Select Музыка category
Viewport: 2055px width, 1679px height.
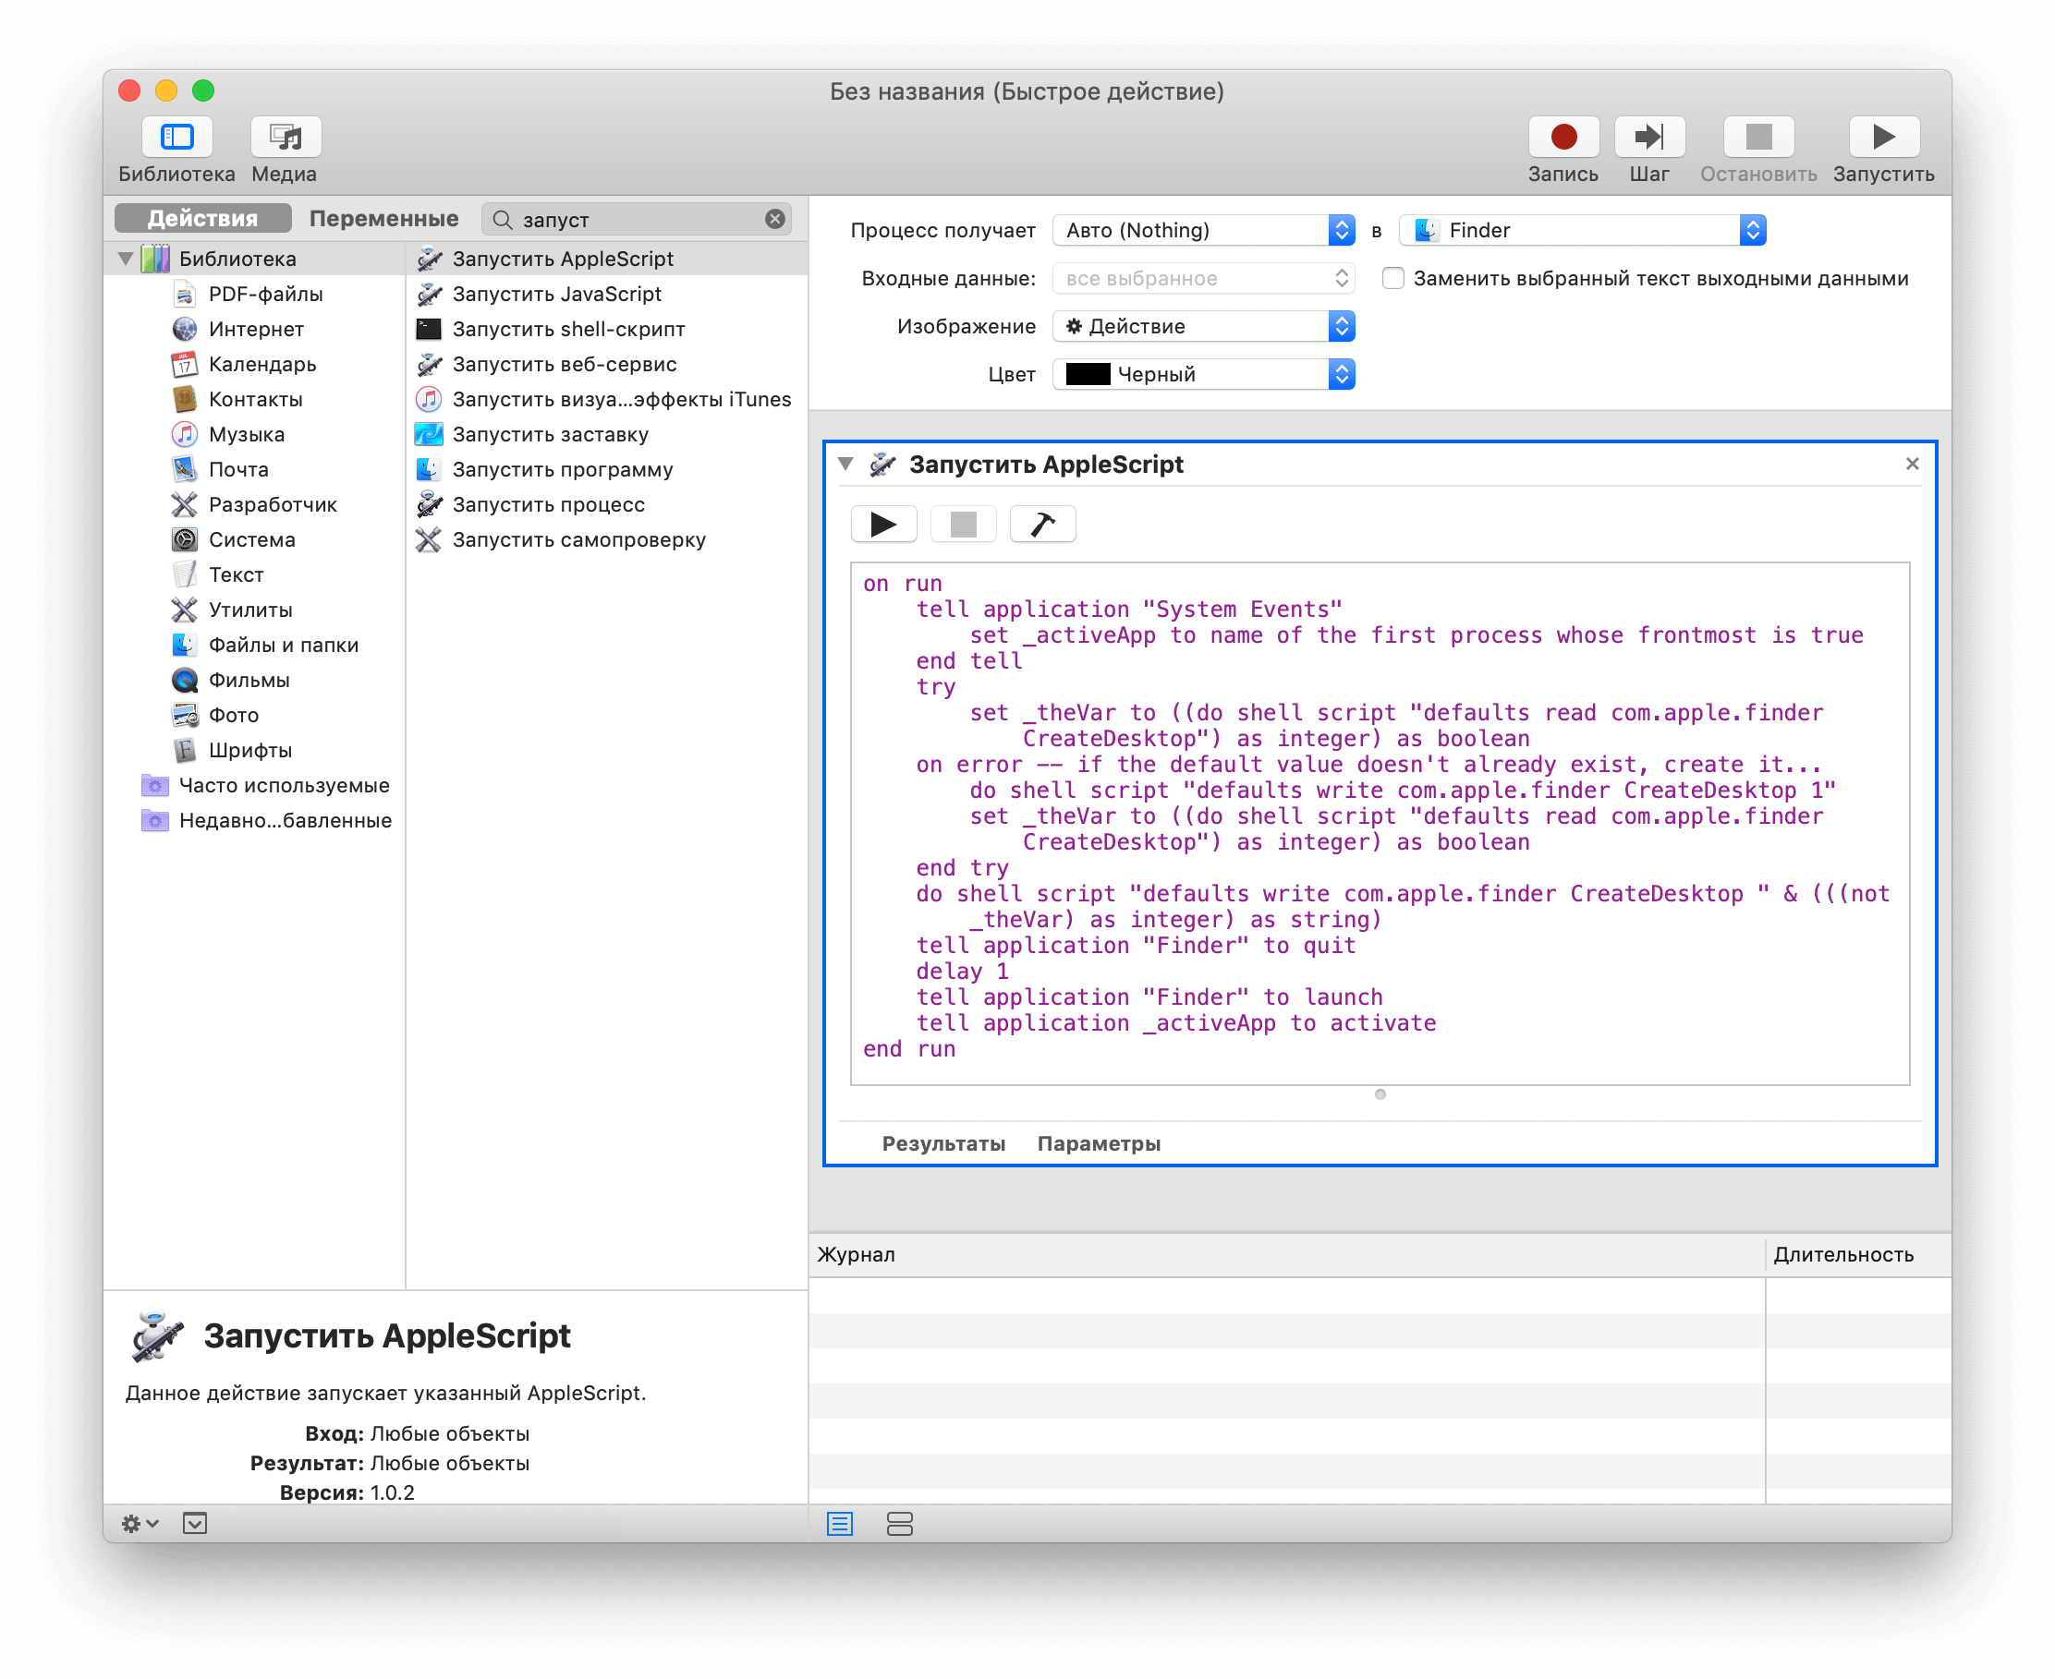pyautogui.click(x=246, y=434)
